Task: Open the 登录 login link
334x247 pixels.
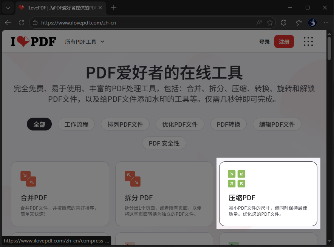Action: (x=264, y=41)
